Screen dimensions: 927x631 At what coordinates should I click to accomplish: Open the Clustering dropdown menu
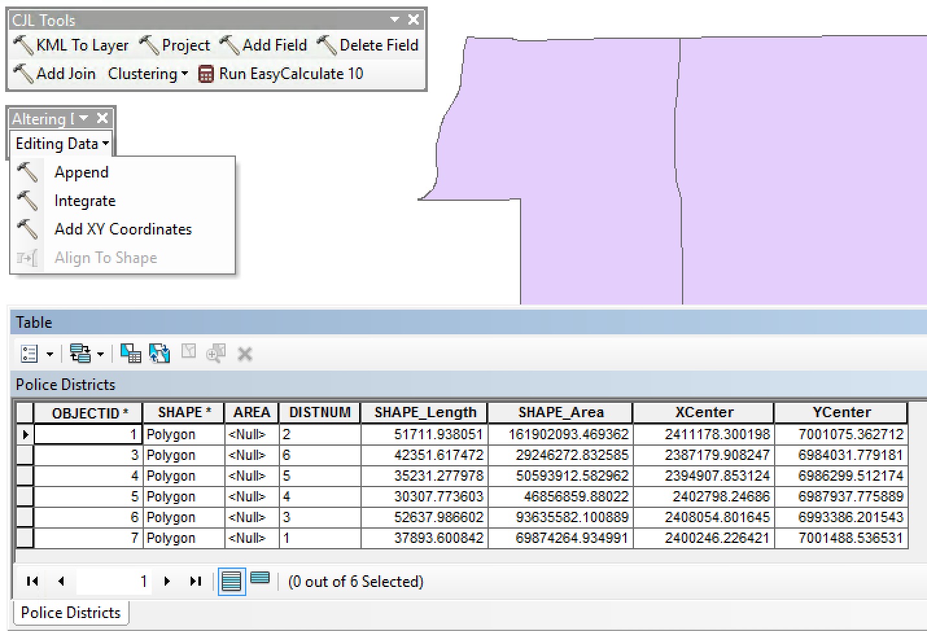point(148,74)
